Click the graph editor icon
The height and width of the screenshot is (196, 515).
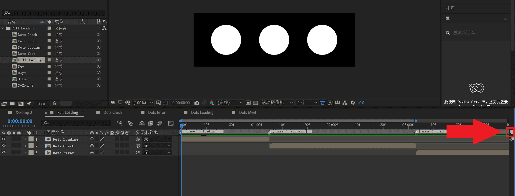171,123
